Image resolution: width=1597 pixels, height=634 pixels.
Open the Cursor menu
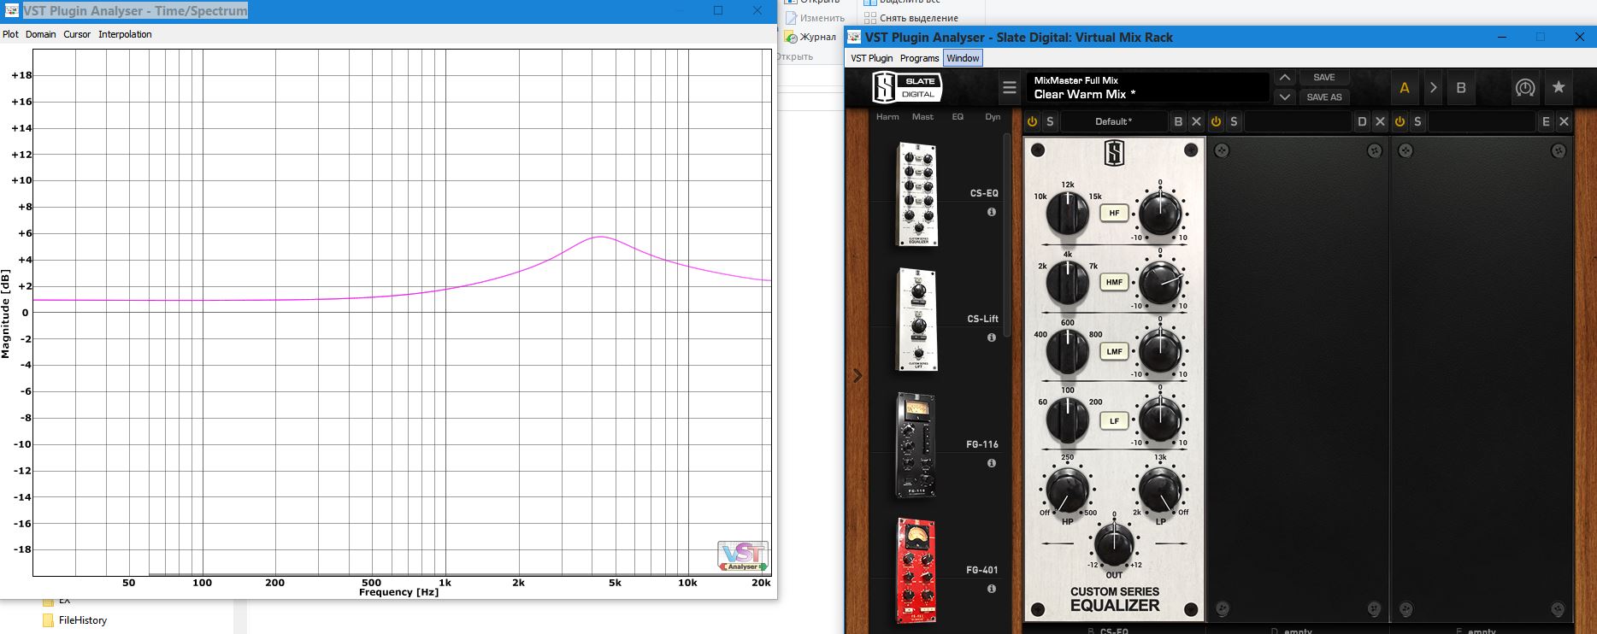[77, 34]
